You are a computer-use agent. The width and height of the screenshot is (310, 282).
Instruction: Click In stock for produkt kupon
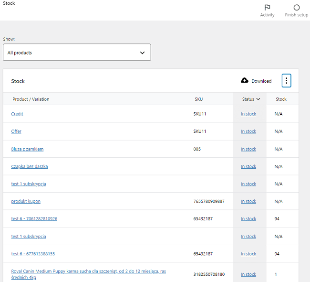248,201
